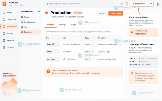Switch to the Settings tab
This screenshot has height=101, width=162.
click(x=62, y=25)
